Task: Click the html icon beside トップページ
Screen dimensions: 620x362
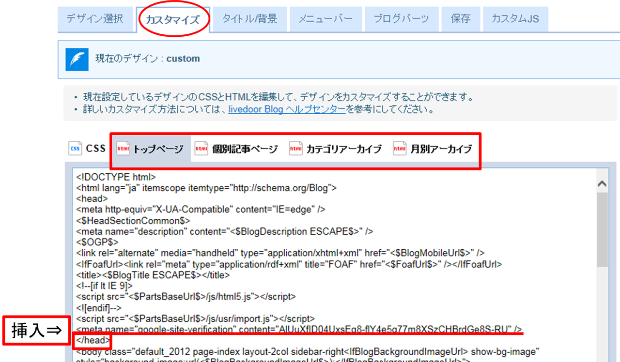Action: pyautogui.click(x=124, y=149)
